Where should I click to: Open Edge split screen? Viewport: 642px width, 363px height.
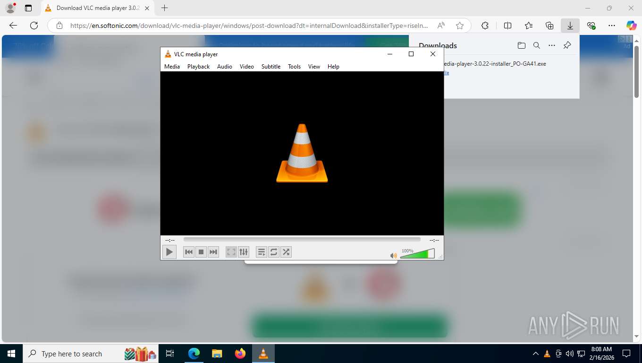point(507,26)
